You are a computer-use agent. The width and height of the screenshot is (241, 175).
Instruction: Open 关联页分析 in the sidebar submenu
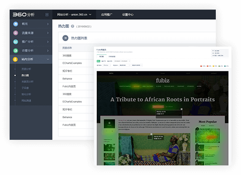point(27,82)
